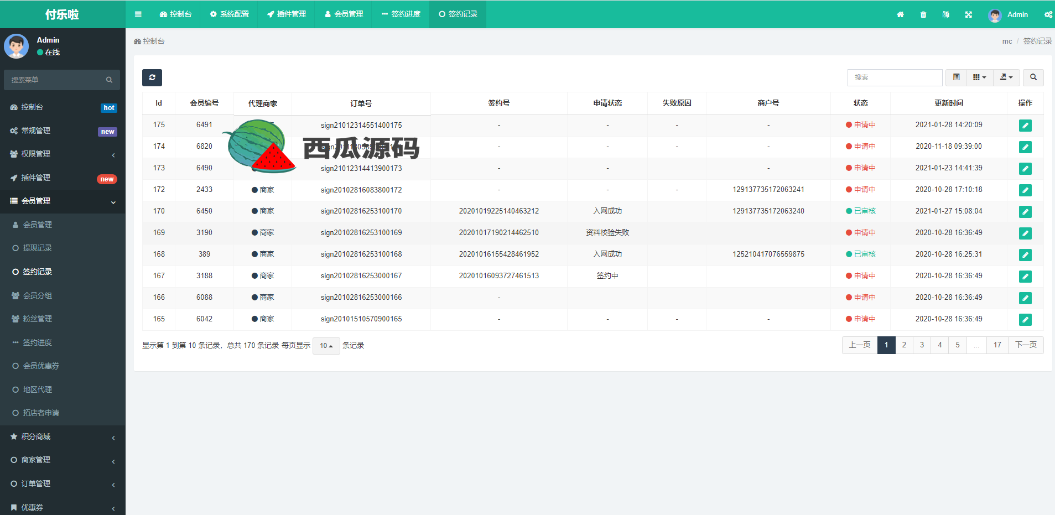Edit record with Id 174
This screenshot has height=515, width=1055.
(x=1025, y=147)
